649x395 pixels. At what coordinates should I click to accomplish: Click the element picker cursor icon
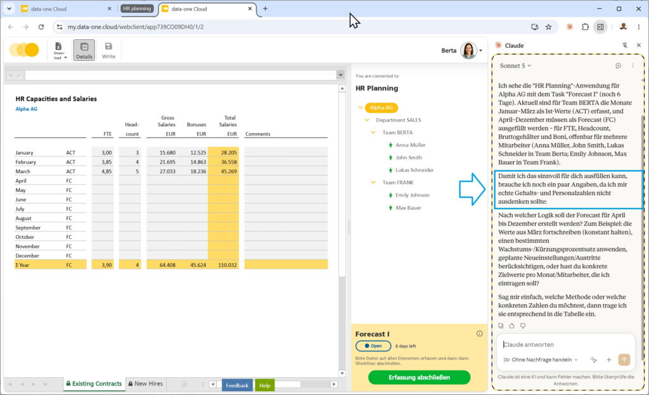point(593,359)
